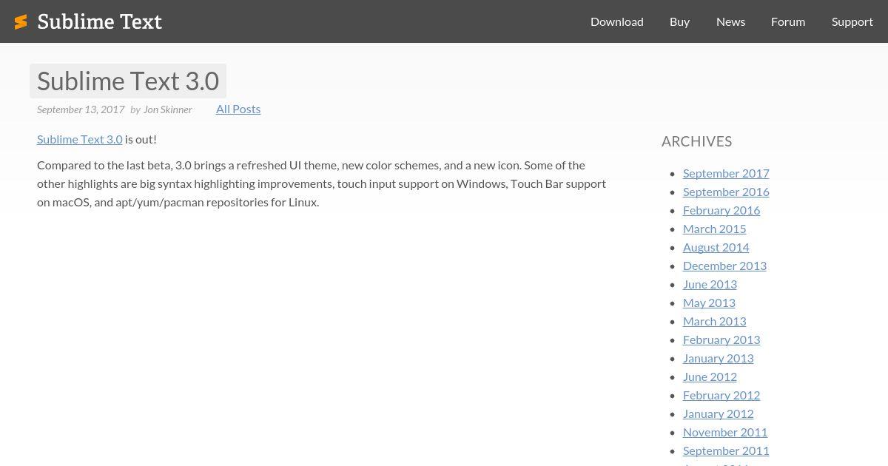Open the Download menu item
The height and width of the screenshot is (466, 888).
pos(617,21)
